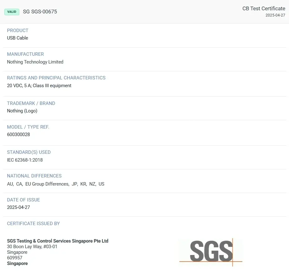Select the Nothing (Logo) brand value
Image resolution: width=289 pixels, height=274 pixels.
tap(22, 111)
